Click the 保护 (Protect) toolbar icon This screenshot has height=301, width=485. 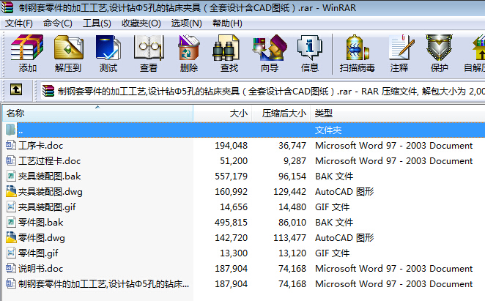point(440,47)
